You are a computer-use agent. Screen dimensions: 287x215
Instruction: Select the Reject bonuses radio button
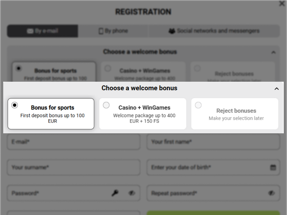[x=198, y=105]
